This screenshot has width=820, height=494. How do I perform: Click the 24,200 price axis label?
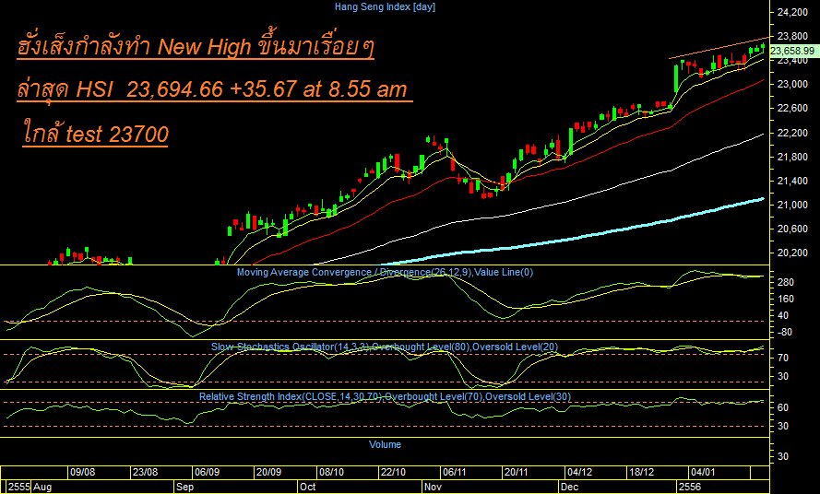(792, 11)
